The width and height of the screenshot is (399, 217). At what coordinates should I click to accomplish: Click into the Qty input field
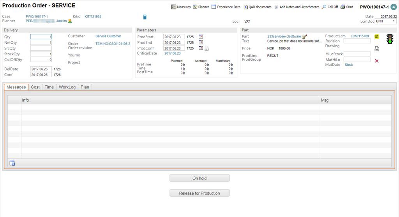[41, 37]
